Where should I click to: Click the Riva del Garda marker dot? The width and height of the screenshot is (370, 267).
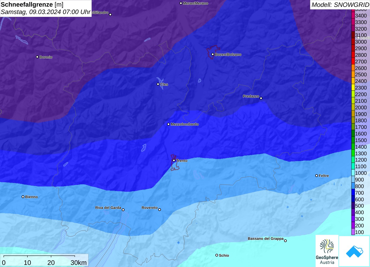pyautogui.click(x=123, y=210)
